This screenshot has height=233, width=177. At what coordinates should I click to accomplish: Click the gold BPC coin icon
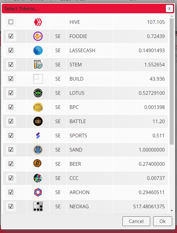[38, 107]
